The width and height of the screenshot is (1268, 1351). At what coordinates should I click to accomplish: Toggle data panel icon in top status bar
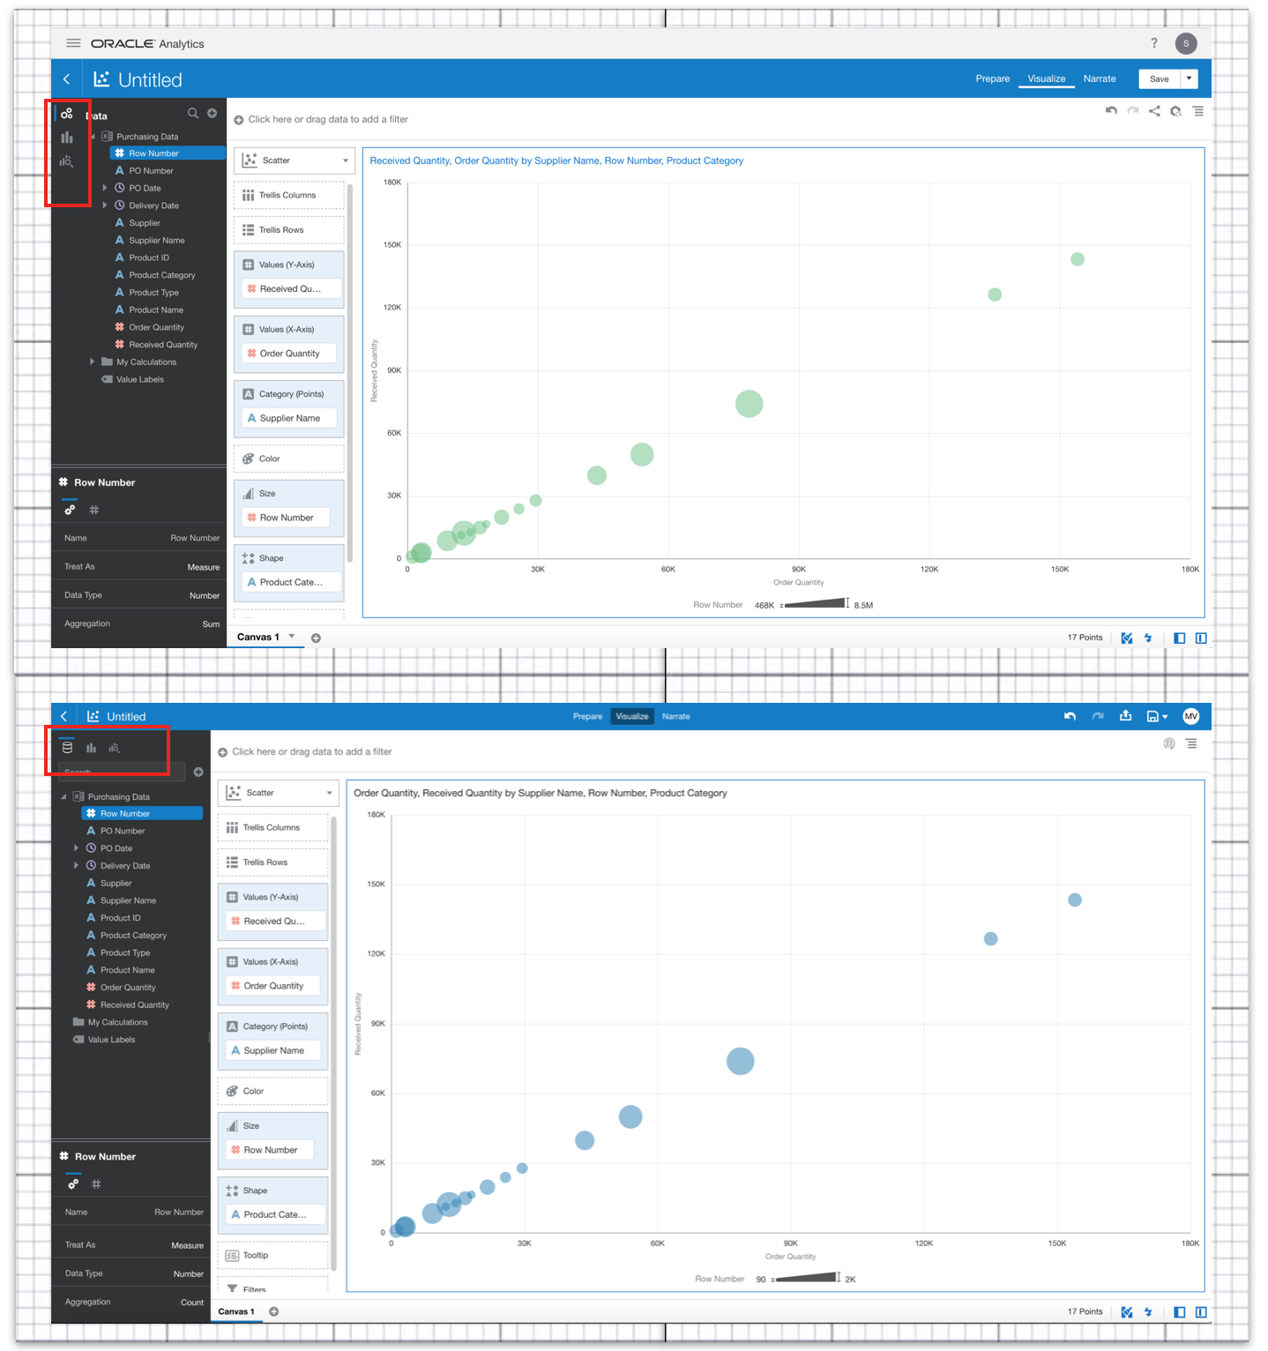pos(1180,638)
